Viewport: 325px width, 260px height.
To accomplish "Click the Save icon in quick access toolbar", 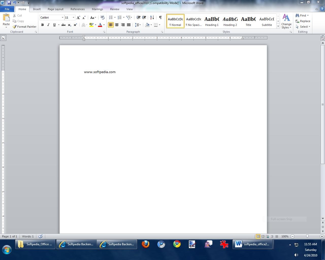I will [9, 3].
